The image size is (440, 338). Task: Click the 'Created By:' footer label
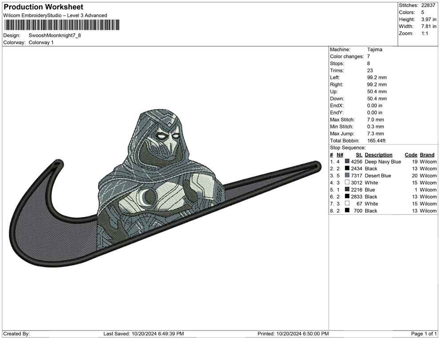pos(16,334)
